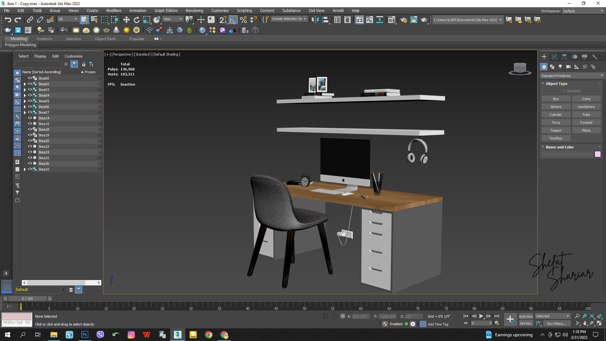Toggle Angle Snap in toolbar

[233, 20]
